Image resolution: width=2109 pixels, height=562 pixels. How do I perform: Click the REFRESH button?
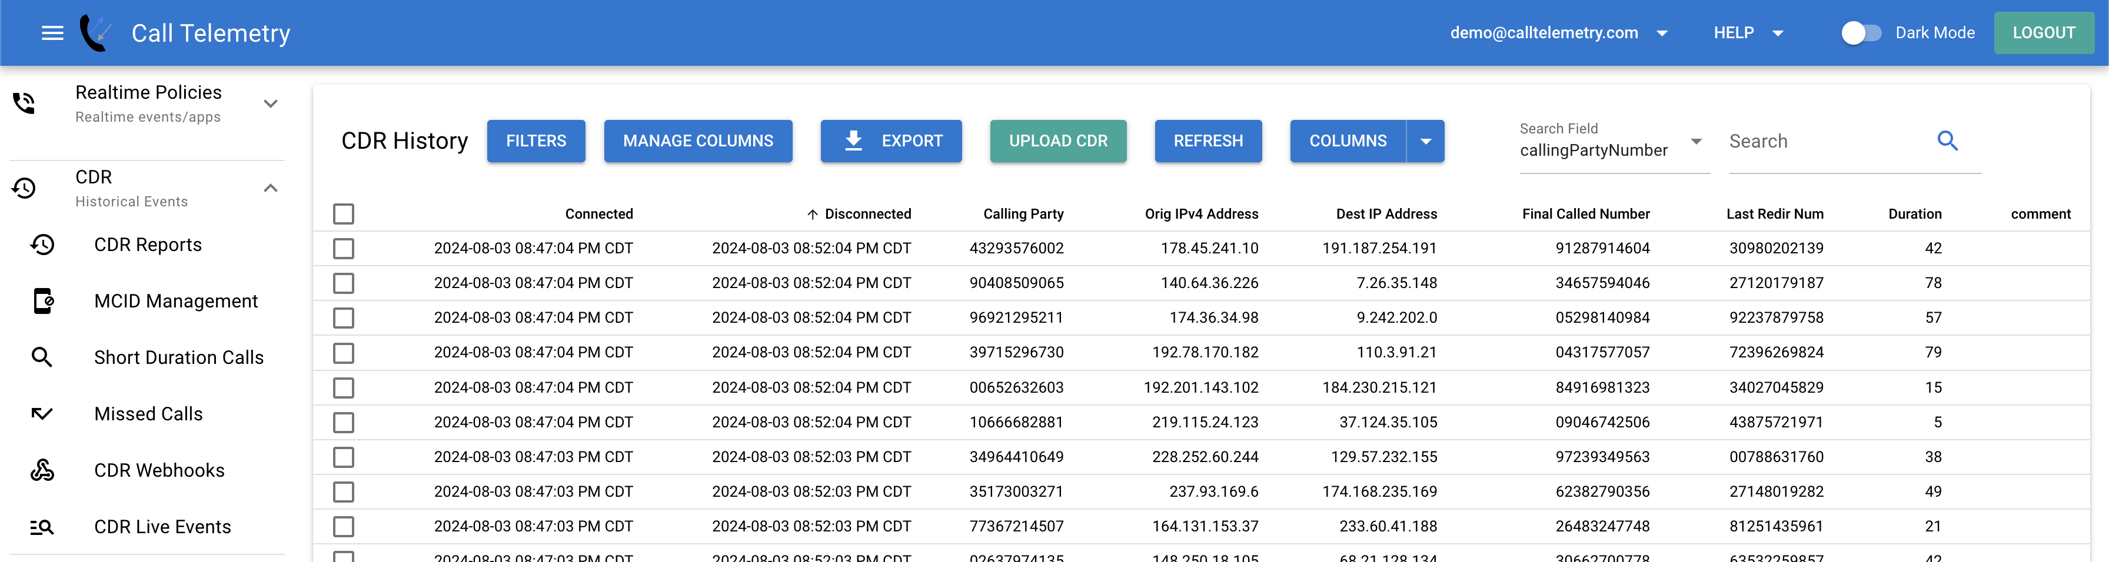1209,140
